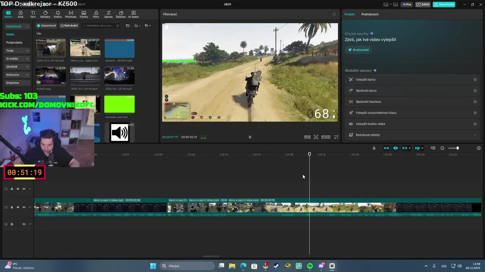The width and height of the screenshot is (485, 272).
Task: Zoom in the timeline with plus magnifier
Action: coord(479,148)
